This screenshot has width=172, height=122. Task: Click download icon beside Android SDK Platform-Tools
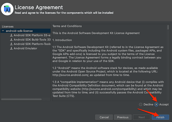(x=11, y=44)
